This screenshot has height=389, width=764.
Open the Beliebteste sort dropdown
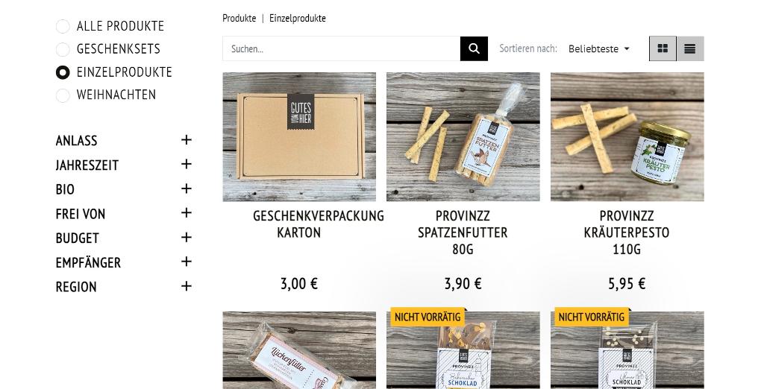(x=599, y=48)
